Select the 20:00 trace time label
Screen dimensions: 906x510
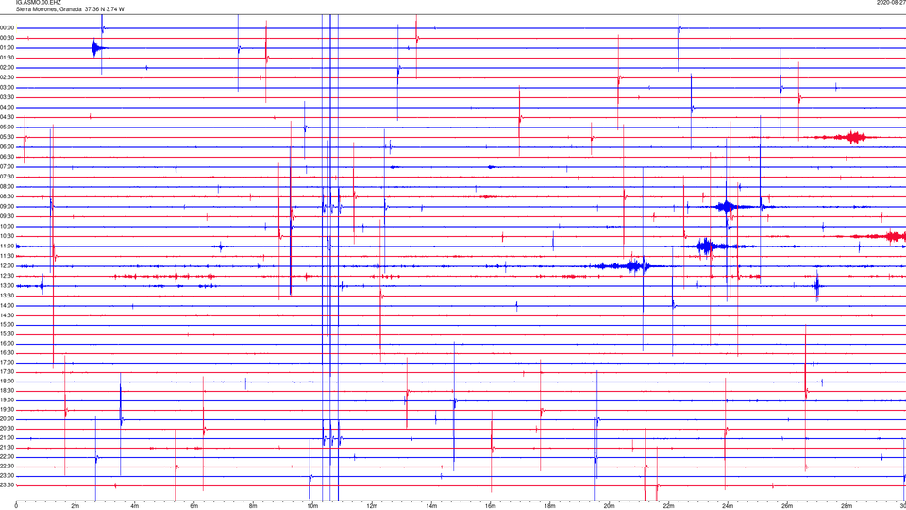coord(8,419)
